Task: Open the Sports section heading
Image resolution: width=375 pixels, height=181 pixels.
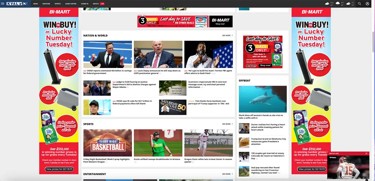Action: (x=88, y=124)
